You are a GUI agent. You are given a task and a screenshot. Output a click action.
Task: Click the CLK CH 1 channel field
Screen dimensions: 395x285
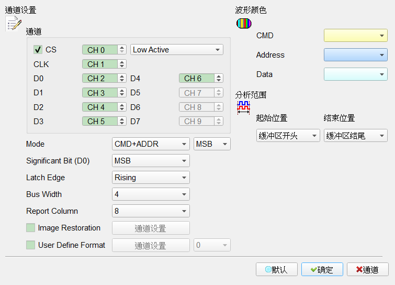pos(100,64)
